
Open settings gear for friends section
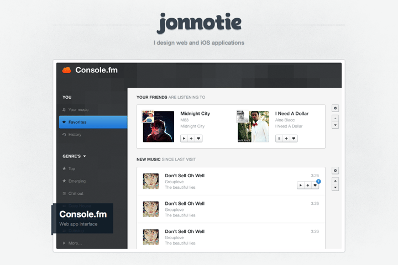tap(335, 108)
